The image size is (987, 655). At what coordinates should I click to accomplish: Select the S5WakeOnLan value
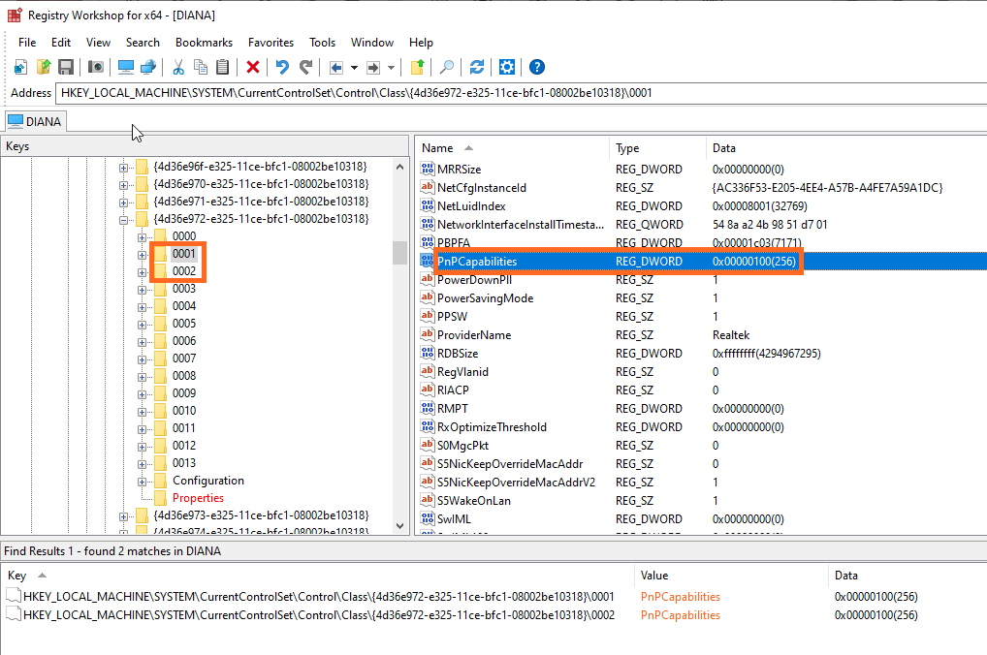(474, 501)
